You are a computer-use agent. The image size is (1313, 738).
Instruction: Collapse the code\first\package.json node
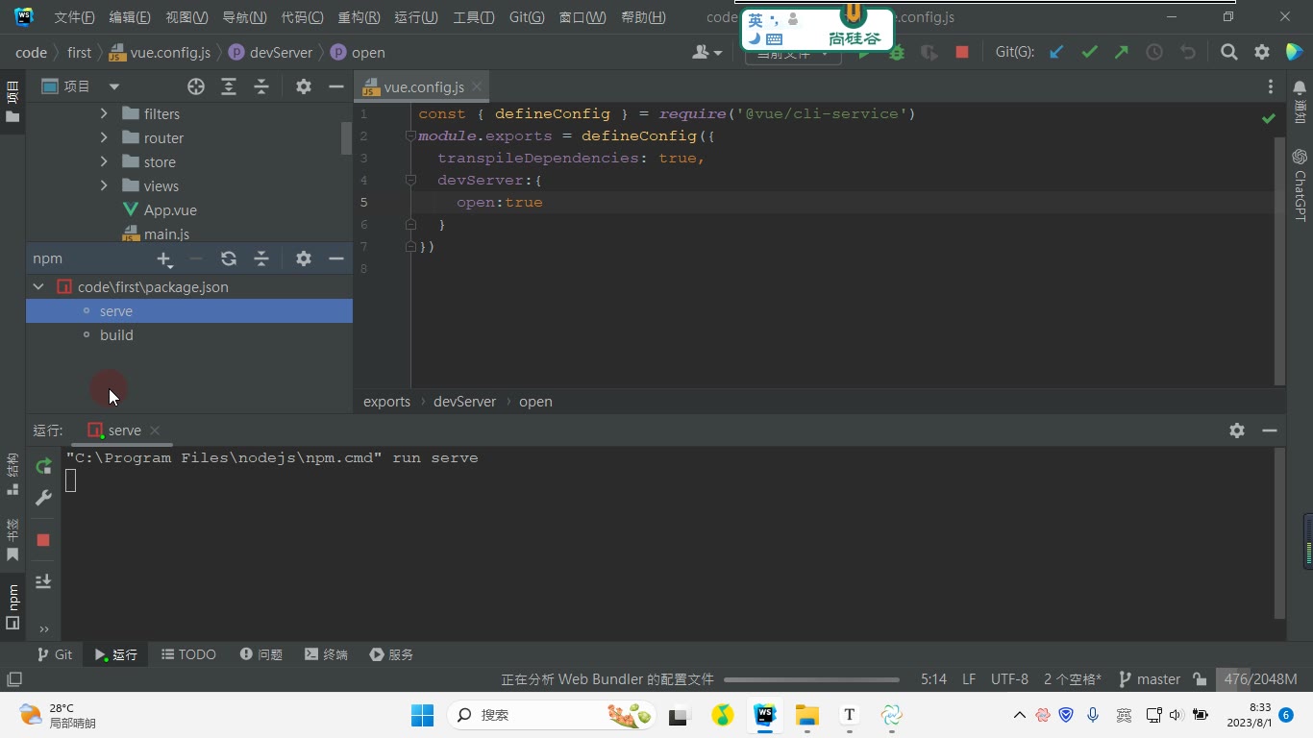(x=38, y=286)
